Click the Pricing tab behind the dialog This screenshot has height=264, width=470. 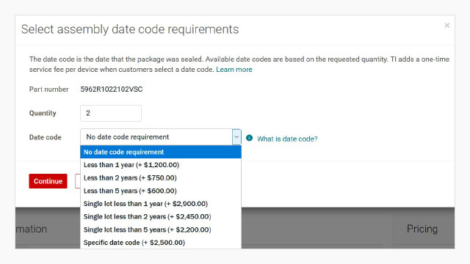[422, 229]
